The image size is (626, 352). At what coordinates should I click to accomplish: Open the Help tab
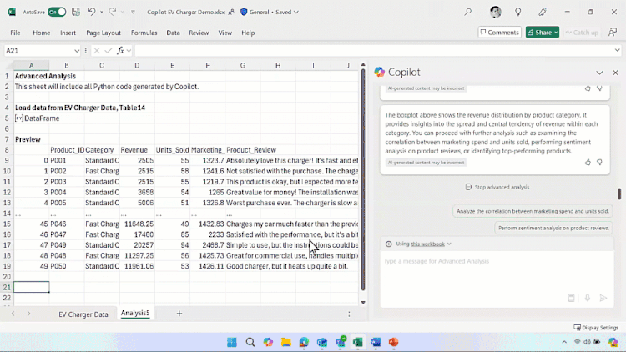[248, 33]
